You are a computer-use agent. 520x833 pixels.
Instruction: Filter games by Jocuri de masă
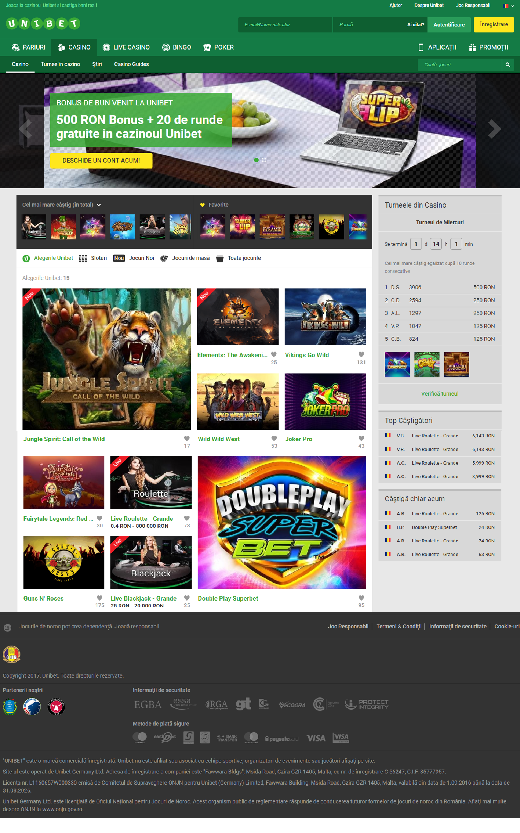(x=185, y=258)
